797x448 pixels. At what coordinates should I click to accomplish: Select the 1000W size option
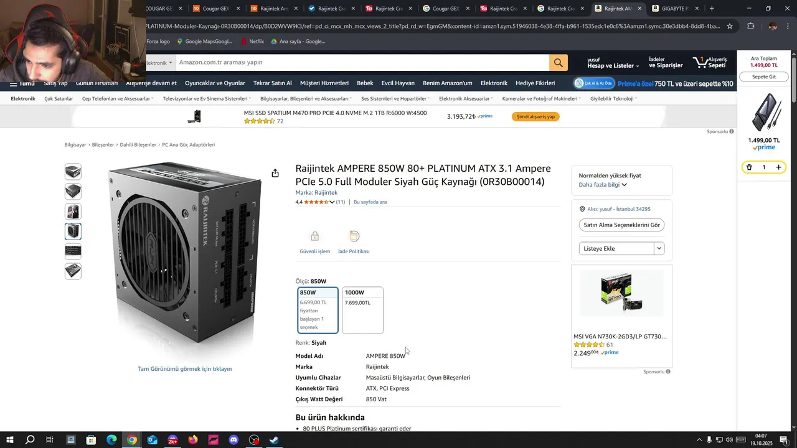click(362, 310)
